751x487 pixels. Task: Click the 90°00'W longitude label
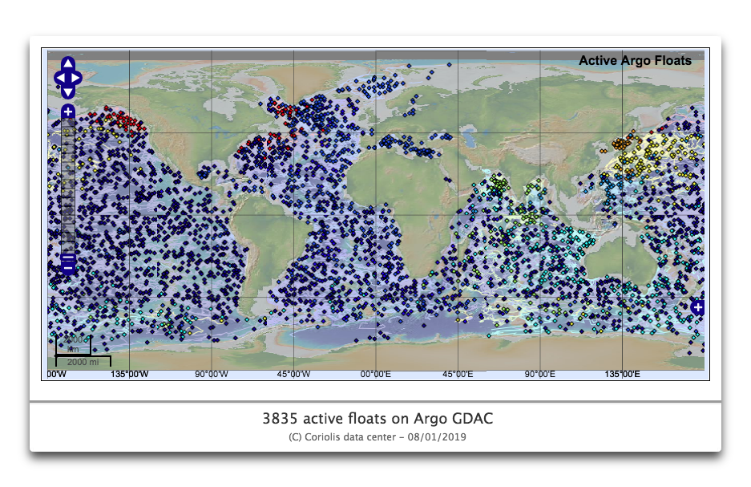pos(212,375)
